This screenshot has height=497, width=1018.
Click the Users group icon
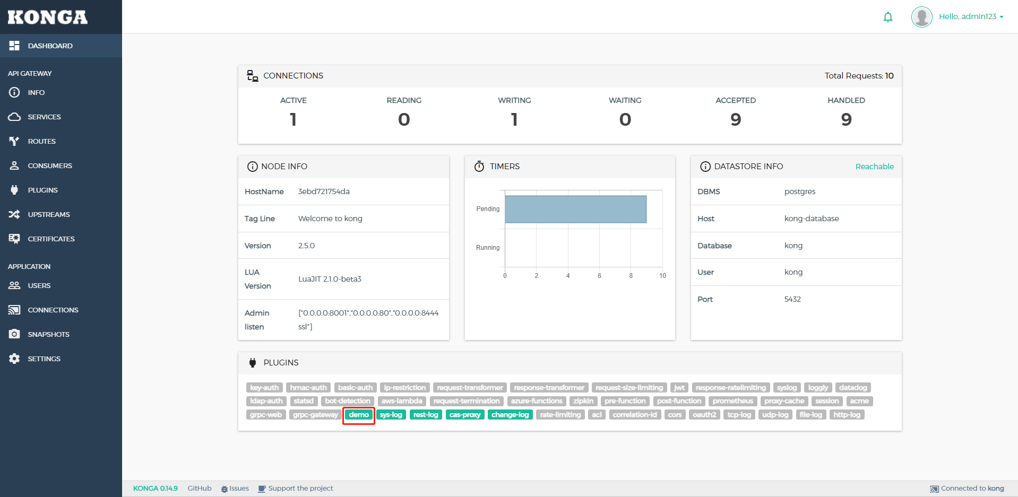point(14,285)
